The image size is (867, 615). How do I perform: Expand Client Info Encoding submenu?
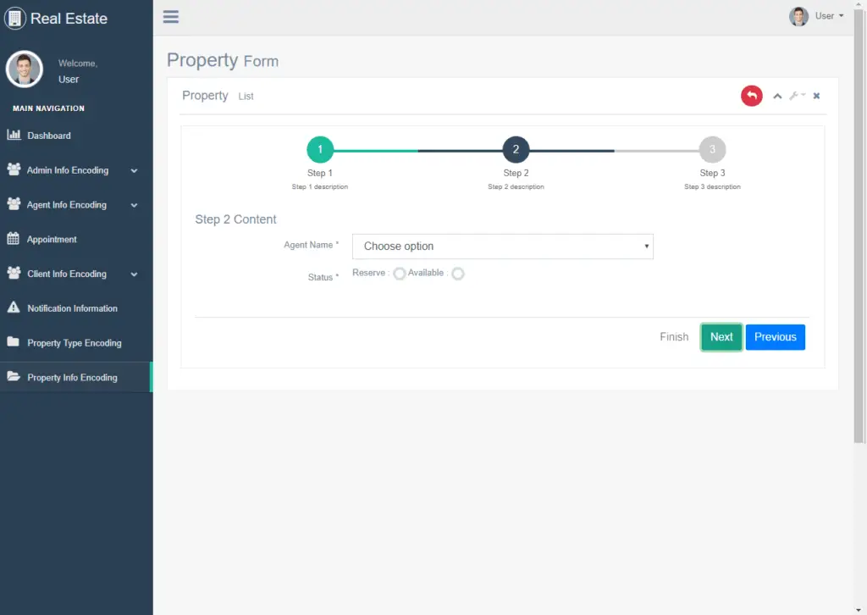click(x=73, y=274)
